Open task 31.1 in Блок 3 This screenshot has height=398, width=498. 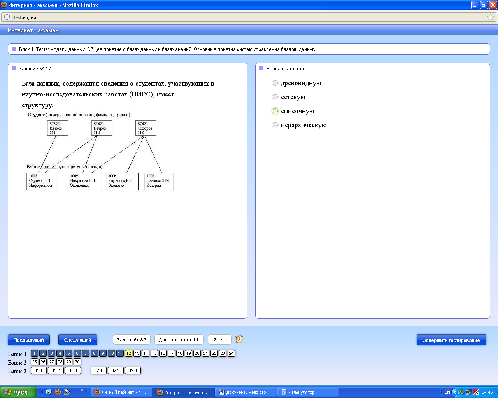tap(39, 370)
